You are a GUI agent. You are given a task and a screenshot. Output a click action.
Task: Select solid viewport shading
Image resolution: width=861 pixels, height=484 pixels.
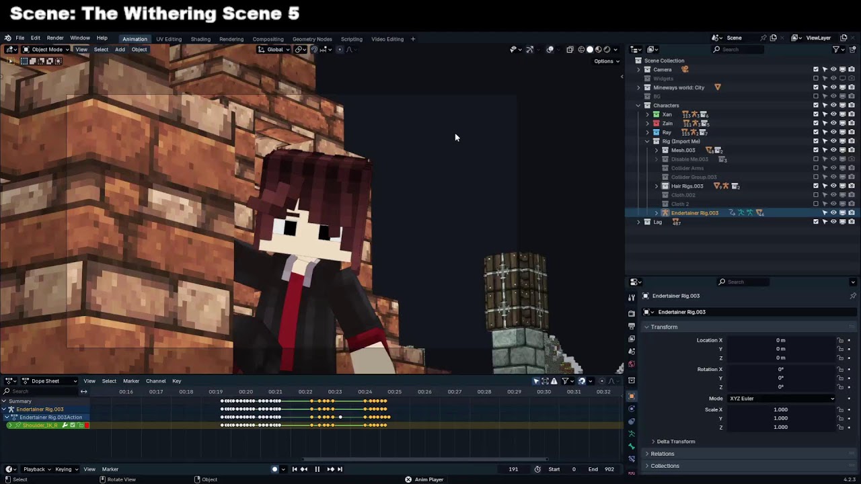pyautogui.click(x=590, y=49)
